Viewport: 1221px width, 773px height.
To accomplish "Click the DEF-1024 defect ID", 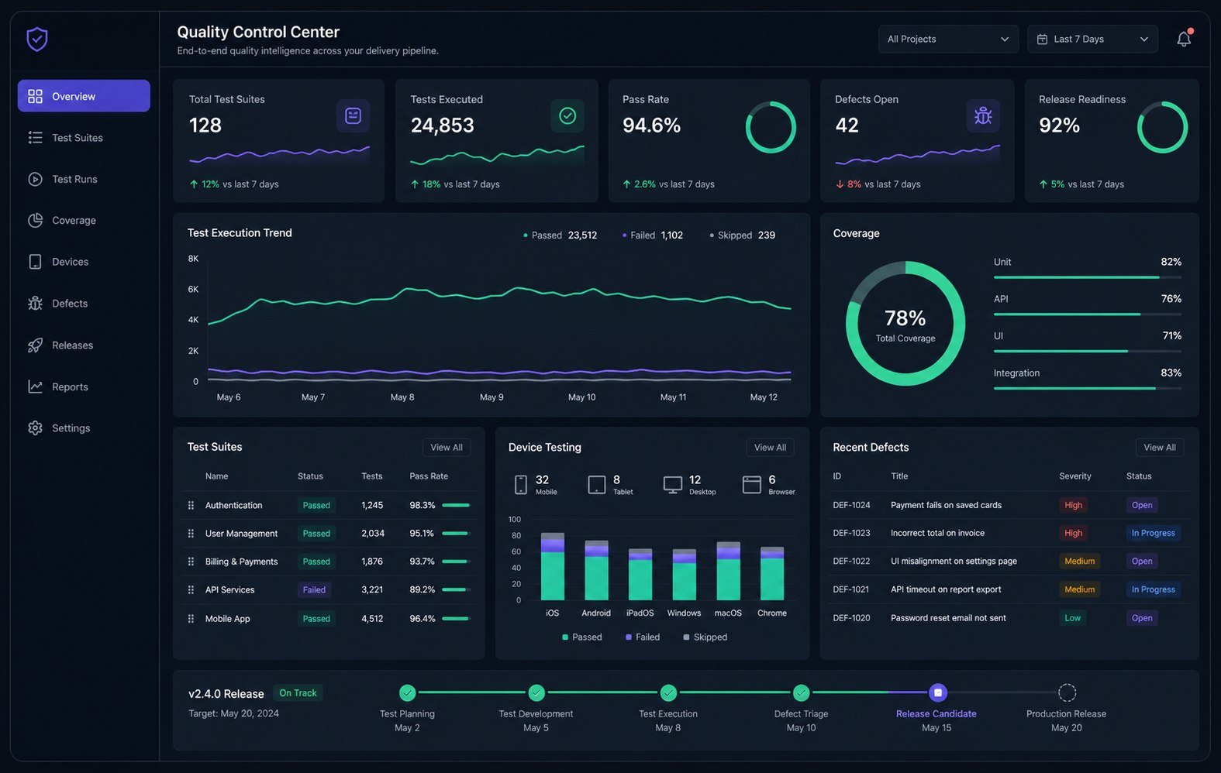I will click(852, 505).
